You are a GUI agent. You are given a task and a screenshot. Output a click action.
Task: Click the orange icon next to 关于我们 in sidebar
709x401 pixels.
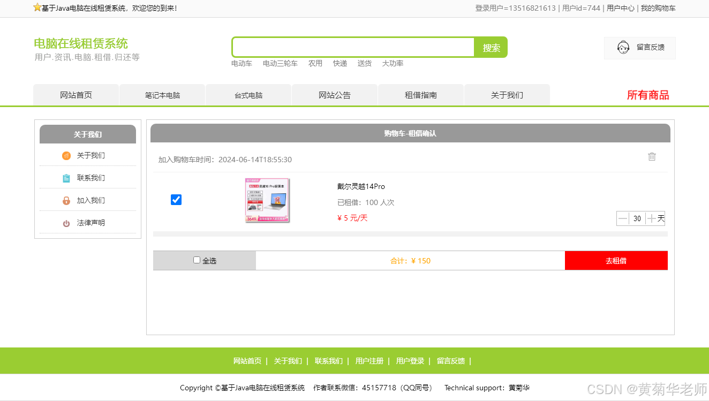tap(66, 156)
